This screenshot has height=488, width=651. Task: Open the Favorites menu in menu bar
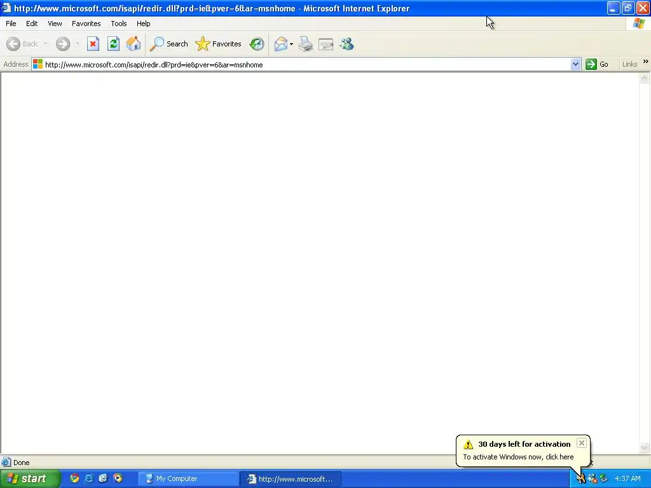(86, 24)
